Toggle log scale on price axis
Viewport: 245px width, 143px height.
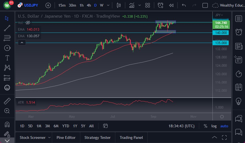[x=214, y=126]
